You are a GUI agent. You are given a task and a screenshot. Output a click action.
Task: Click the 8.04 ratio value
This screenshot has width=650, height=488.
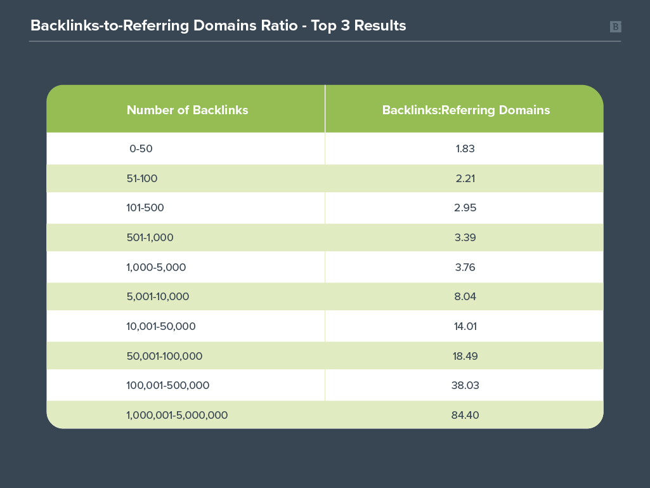coord(465,296)
